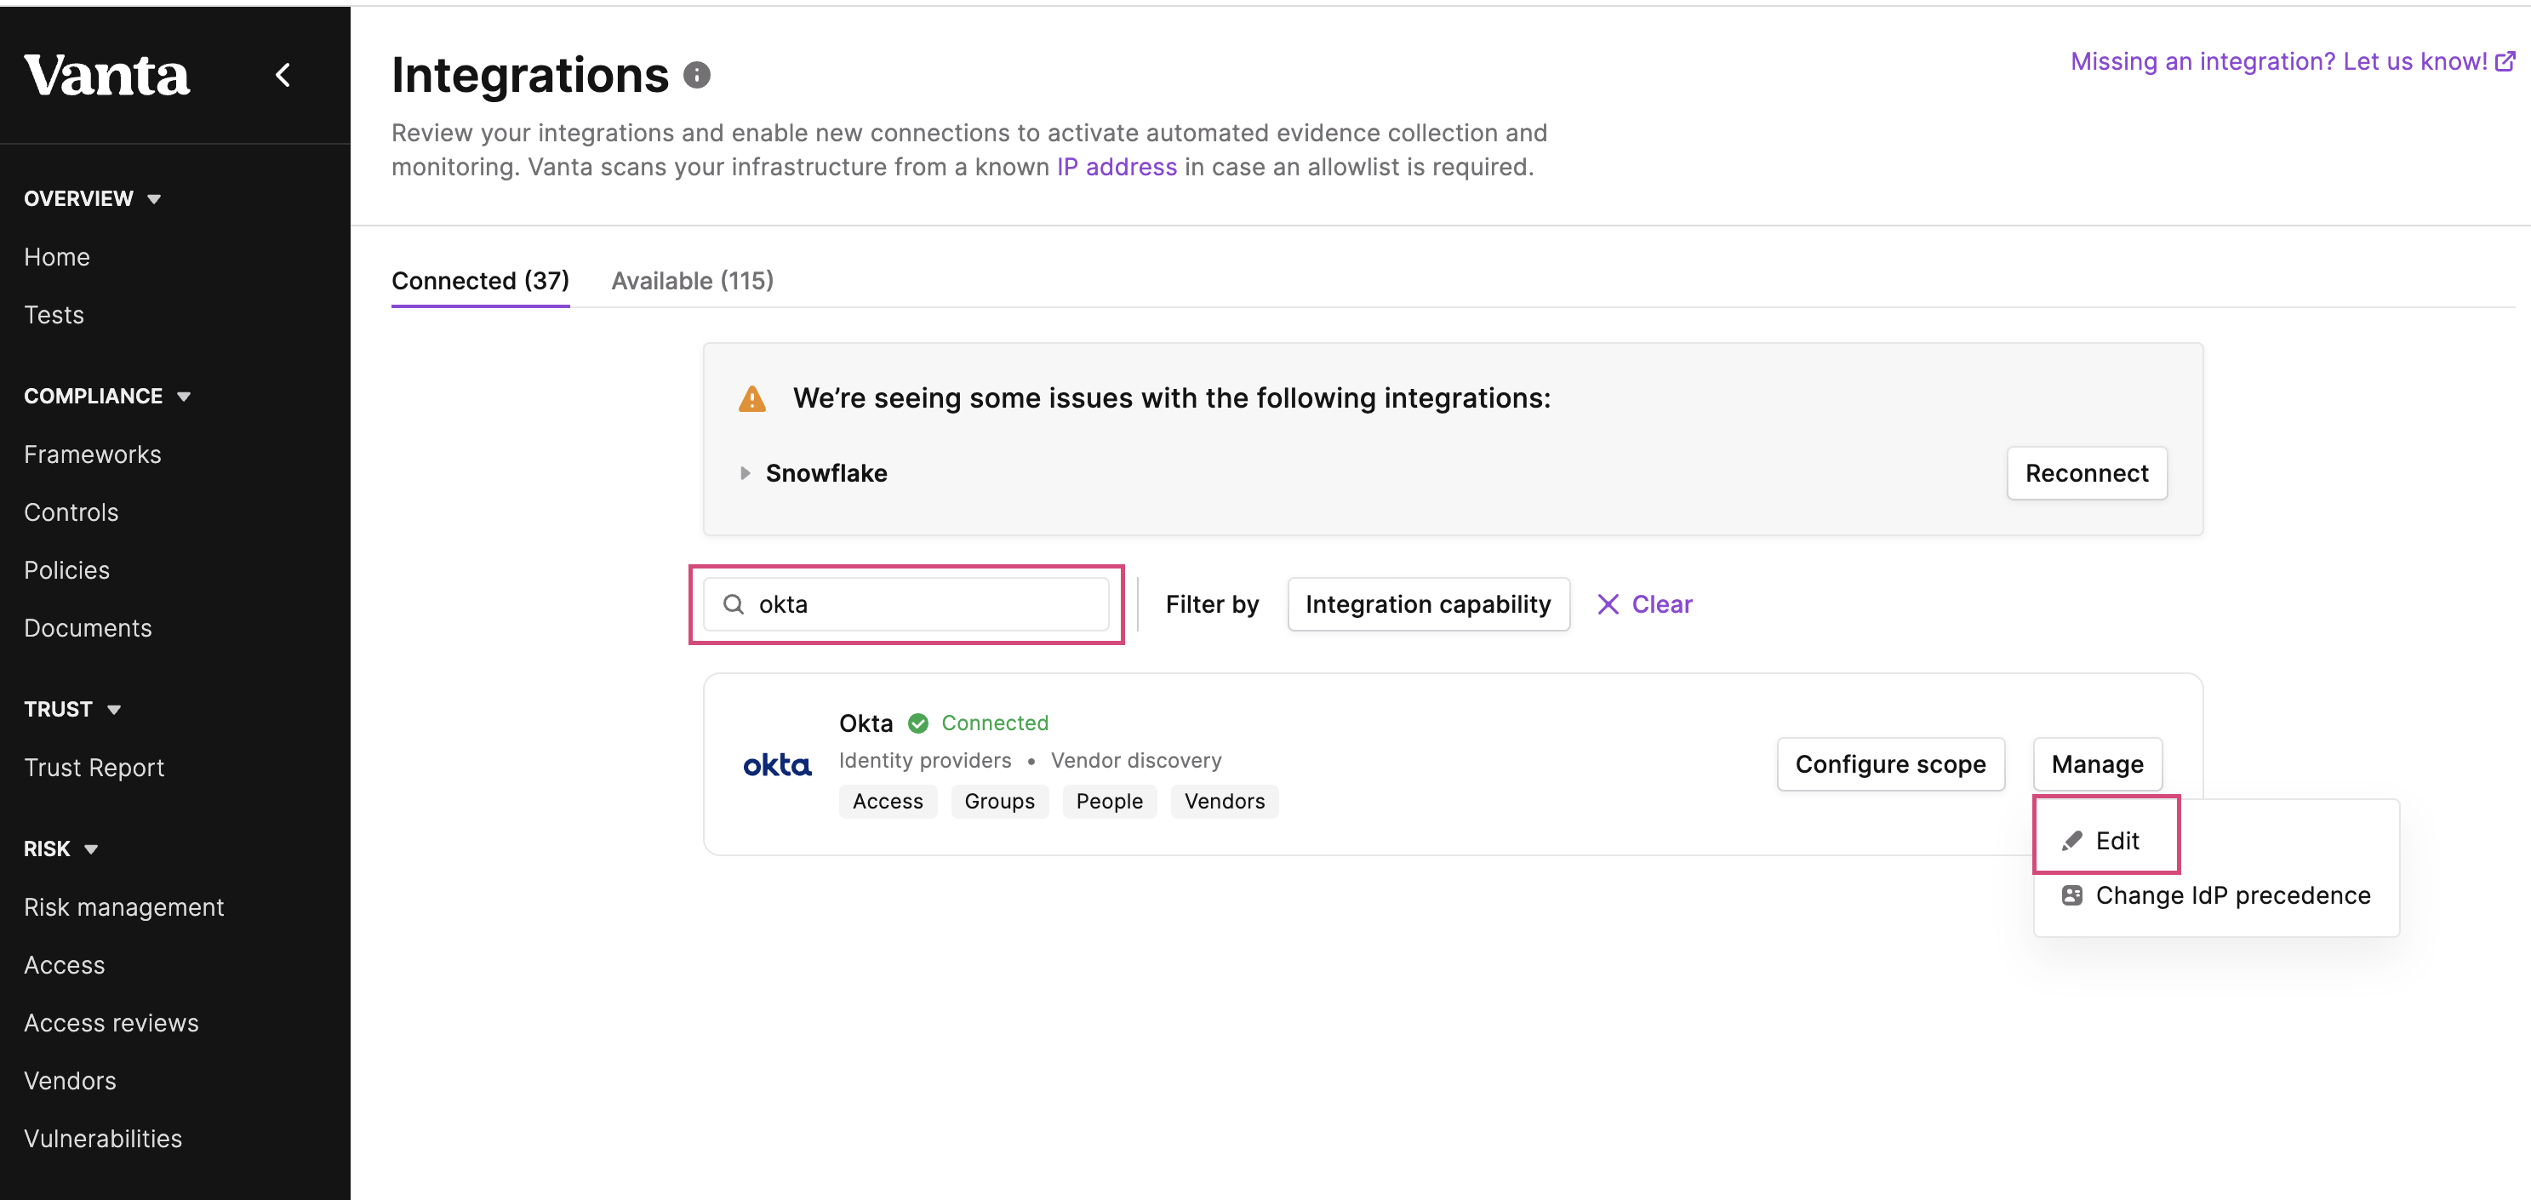
Task: Click the Vendor discovery label
Action: (x=1136, y=761)
